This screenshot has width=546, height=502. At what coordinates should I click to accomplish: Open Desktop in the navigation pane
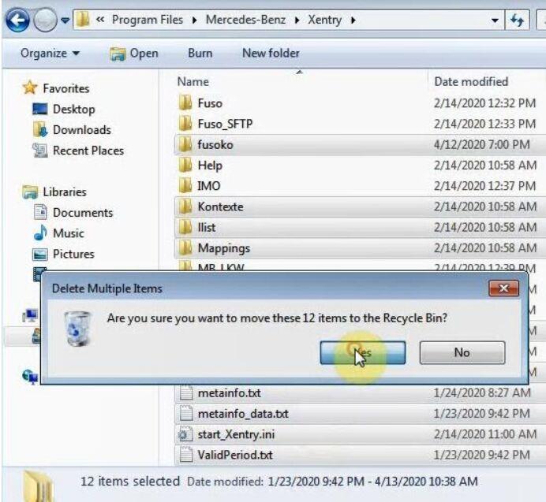(x=74, y=110)
